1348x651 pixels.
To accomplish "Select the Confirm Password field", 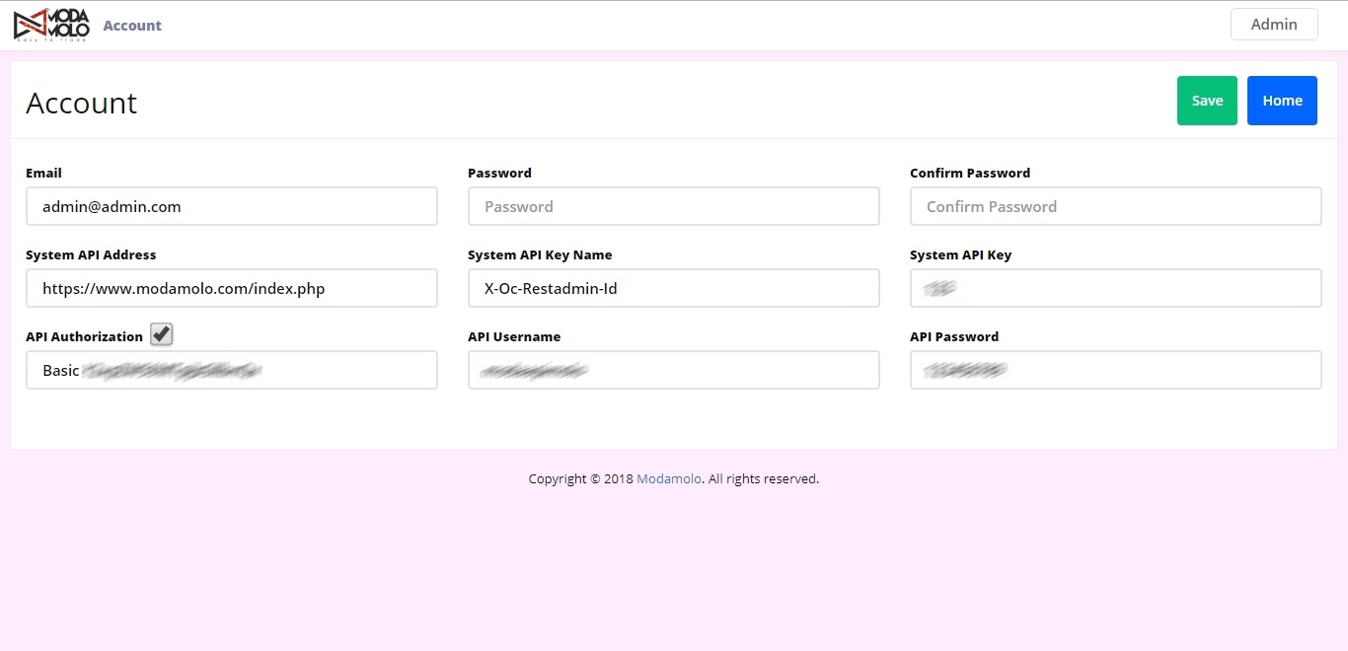I will pos(1115,207).
